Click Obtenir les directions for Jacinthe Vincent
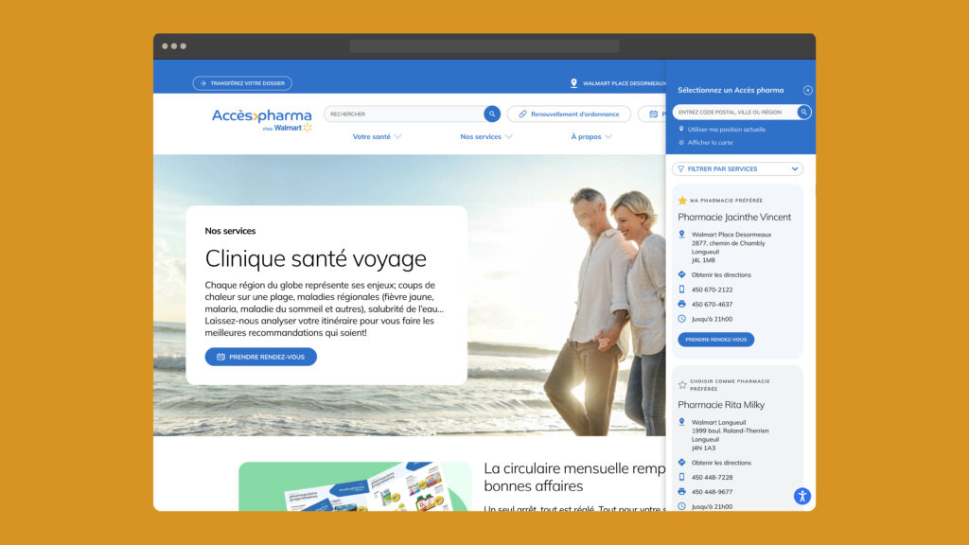Viewport: 969px width, 545px height. coord(721,275)
